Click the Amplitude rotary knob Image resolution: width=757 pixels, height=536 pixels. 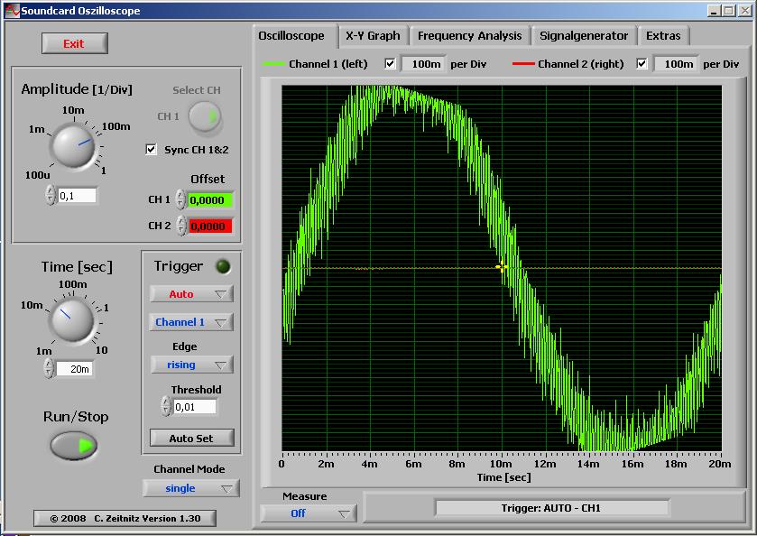pos(71,144)
